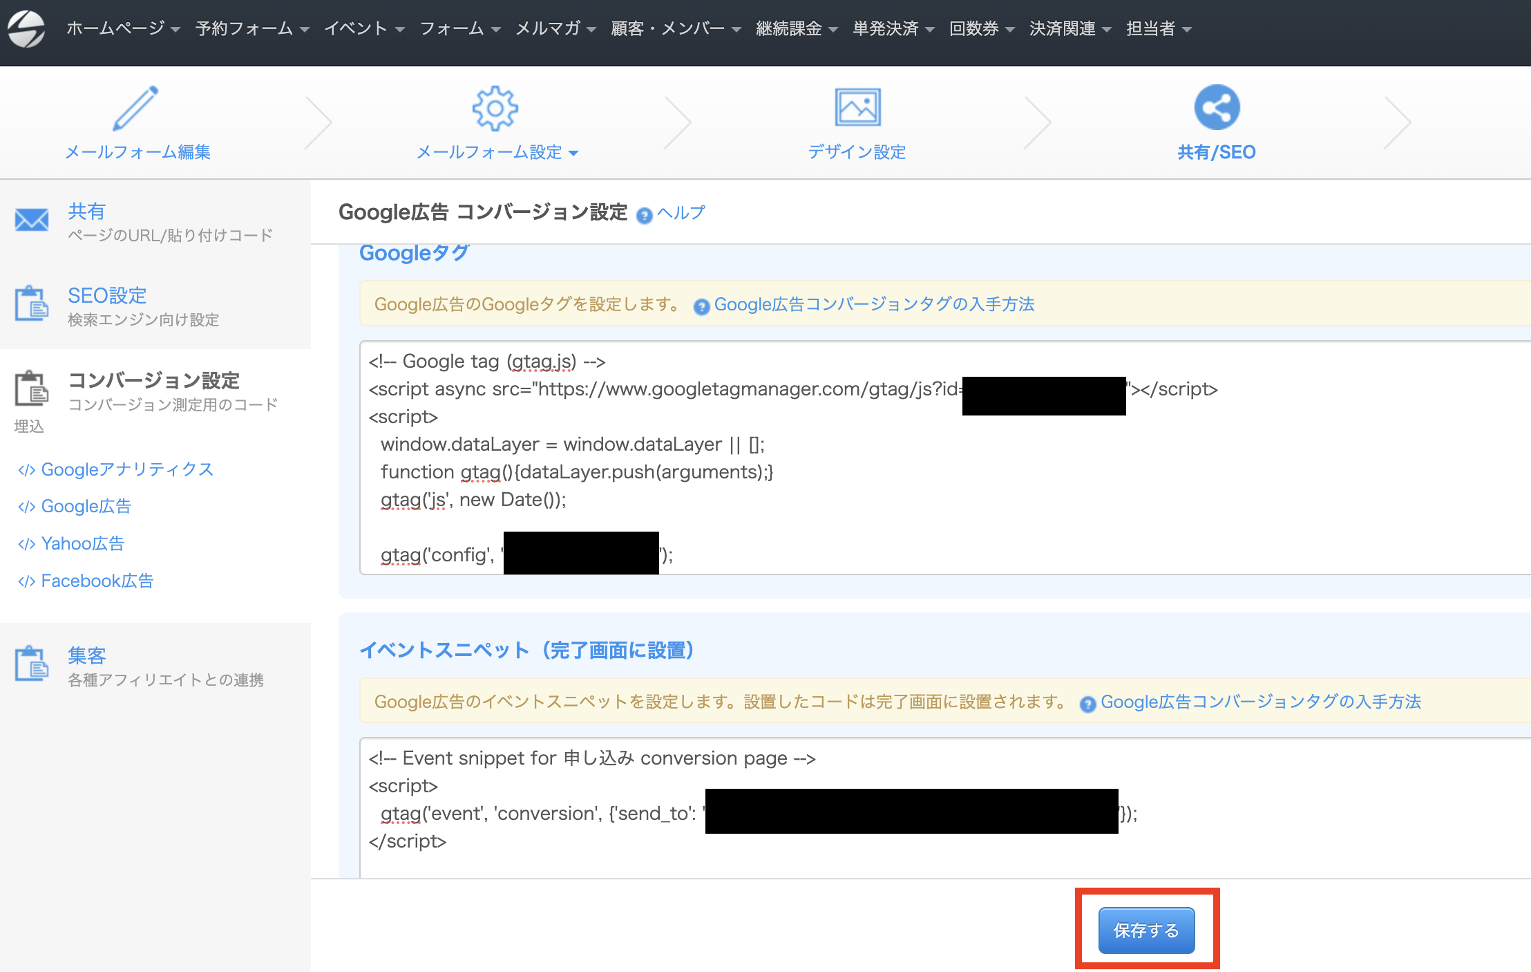Click the help question icon next to ヘルプ
The height and width of the screenshot is (972, 1531).
644,216
